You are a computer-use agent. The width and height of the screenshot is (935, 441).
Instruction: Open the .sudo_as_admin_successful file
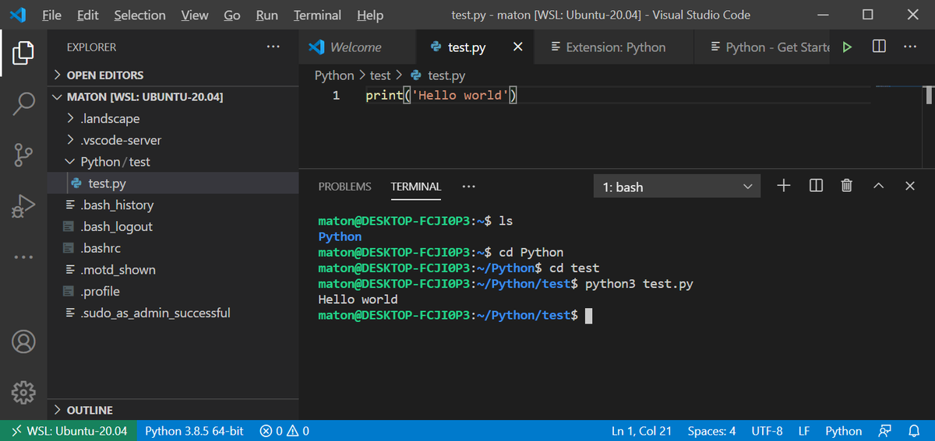click(174, 313)
